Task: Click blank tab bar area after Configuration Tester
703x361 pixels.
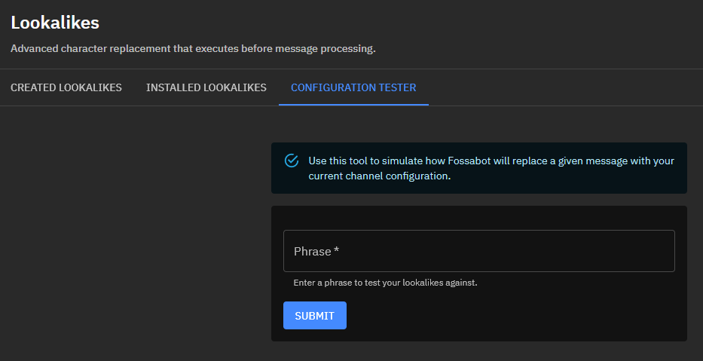Action: pos(565,87)
